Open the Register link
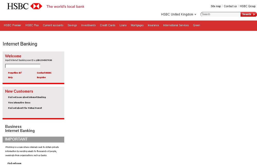 coord(41,77)
